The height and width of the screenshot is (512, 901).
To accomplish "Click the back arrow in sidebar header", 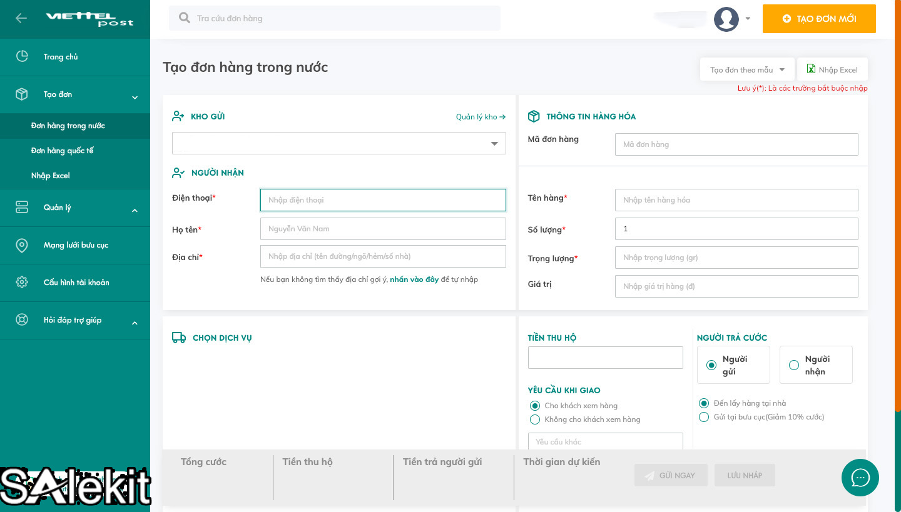I will (21, 18).
